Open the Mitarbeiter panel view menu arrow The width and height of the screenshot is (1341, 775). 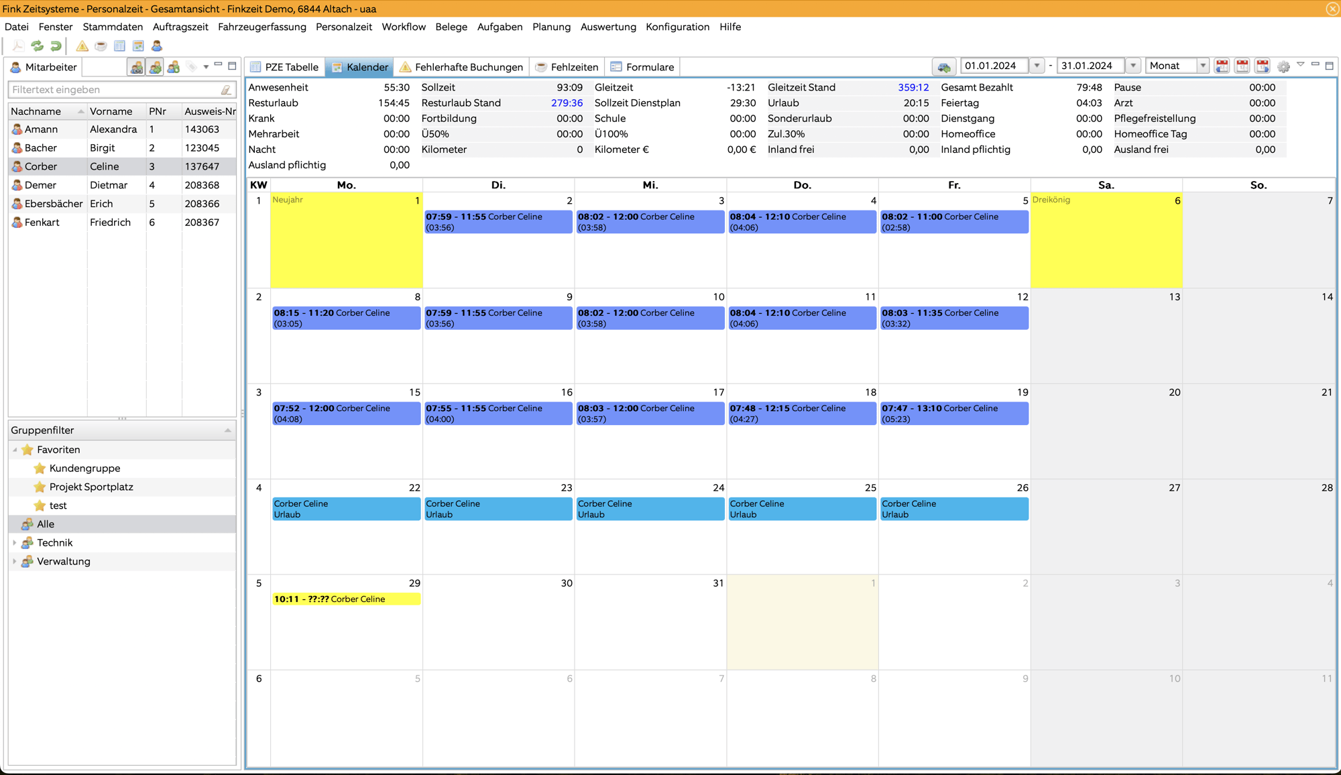pos(206,66)
